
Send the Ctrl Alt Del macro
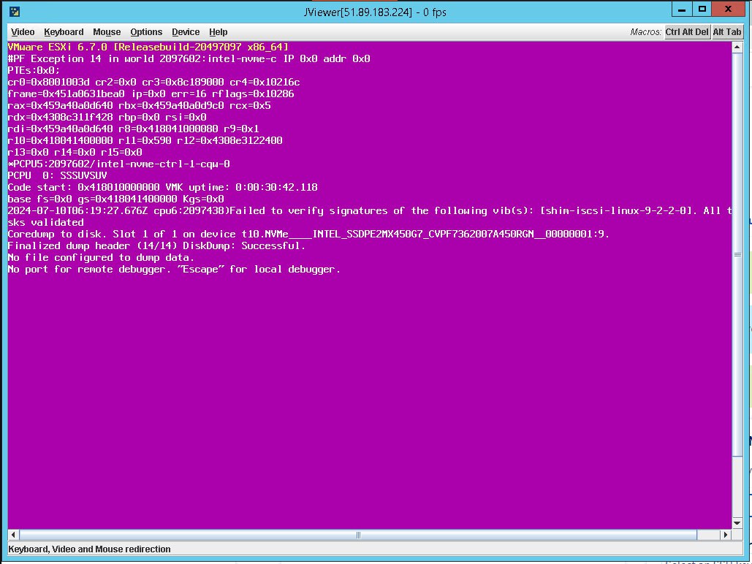[x=687, y=32]
